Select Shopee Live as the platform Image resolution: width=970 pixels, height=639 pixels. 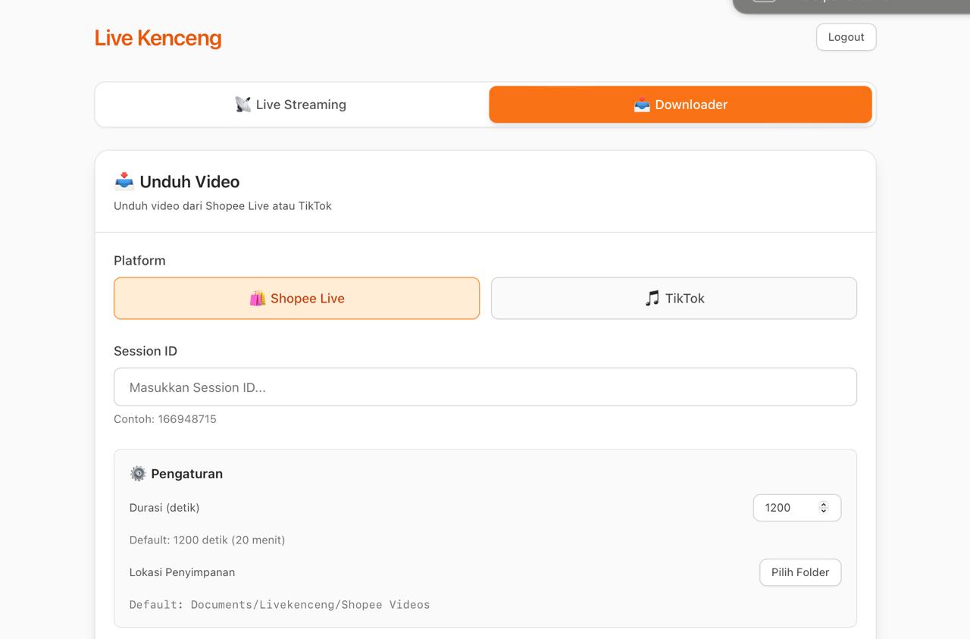coord(296,299)
